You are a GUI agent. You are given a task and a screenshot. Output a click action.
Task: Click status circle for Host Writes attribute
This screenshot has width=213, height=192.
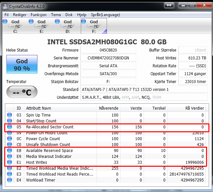(9, 162)
